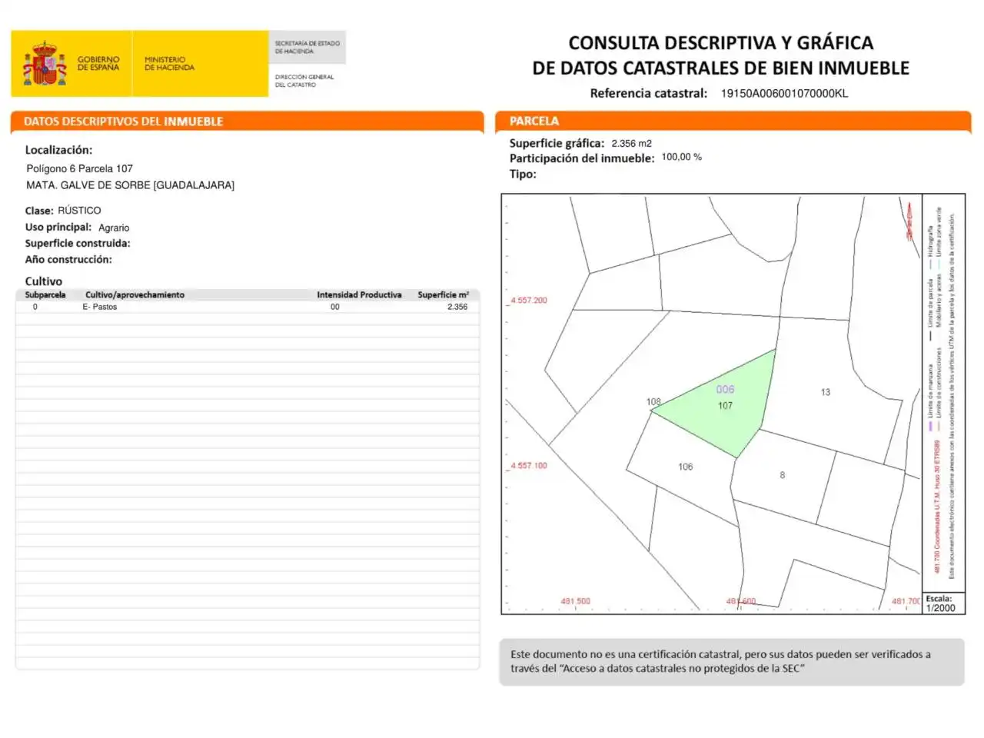Click the title 'CONSULTA DESCRIPTIVA Y GRÁFICA'
Screen dimensions: 984x738
coord(720,42)
